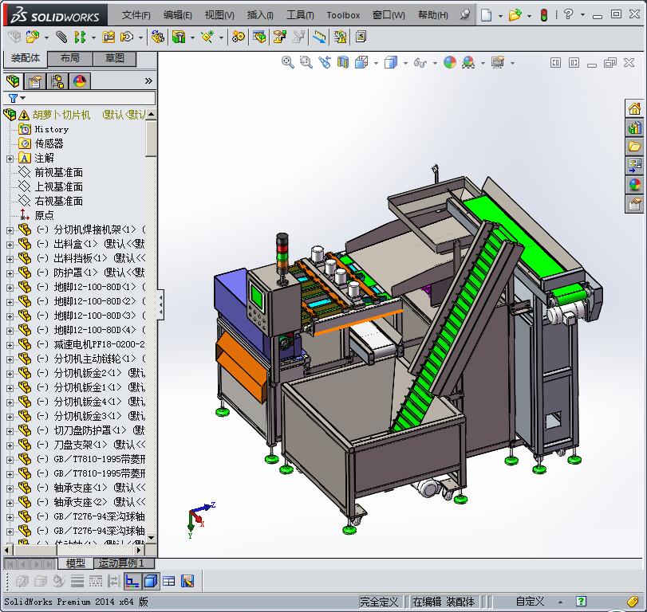Open the Design Library in task pane

(x=635, y=127)
